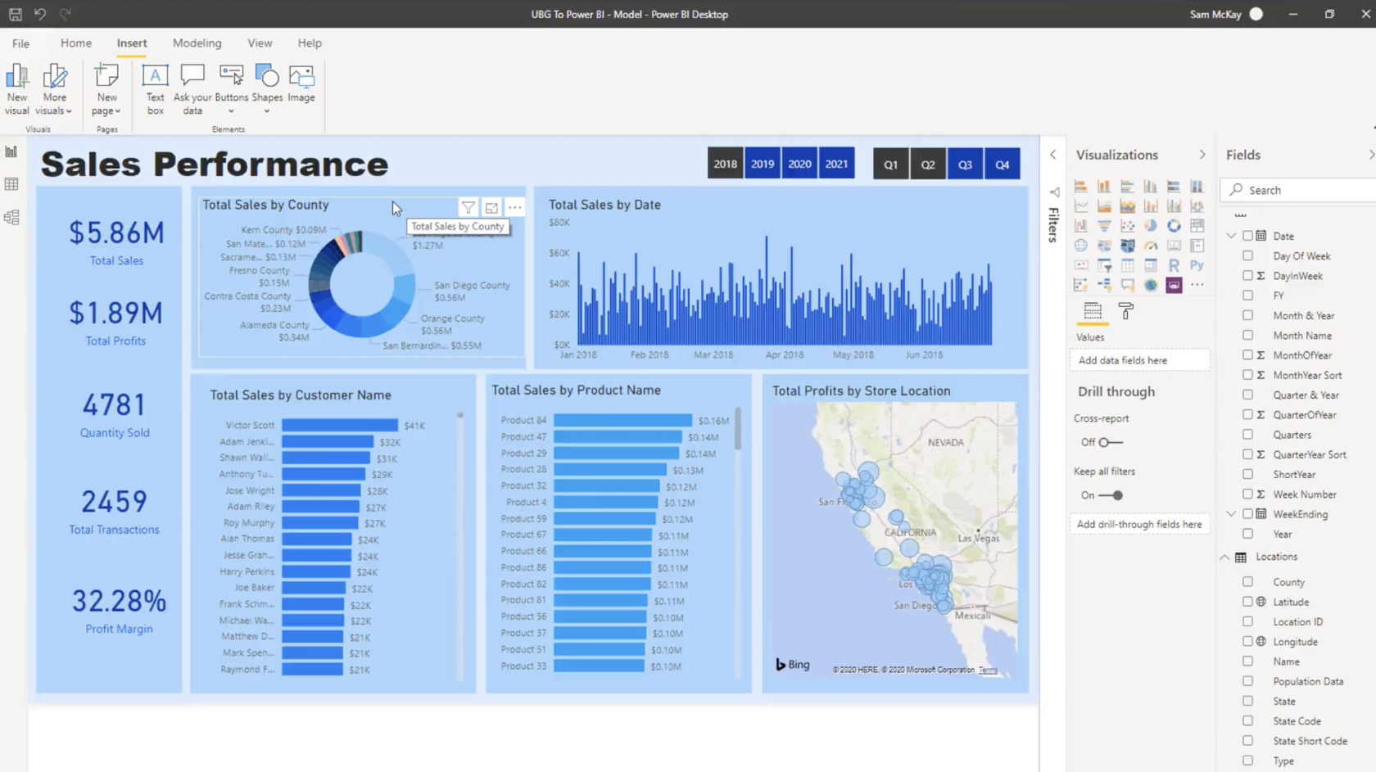Open the New page dropdown
Screen dimensions: 1376x772
click(106, 89)
